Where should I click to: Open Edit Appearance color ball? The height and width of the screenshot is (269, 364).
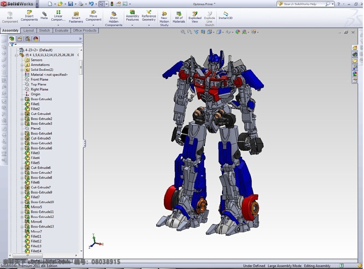point(238,32)
